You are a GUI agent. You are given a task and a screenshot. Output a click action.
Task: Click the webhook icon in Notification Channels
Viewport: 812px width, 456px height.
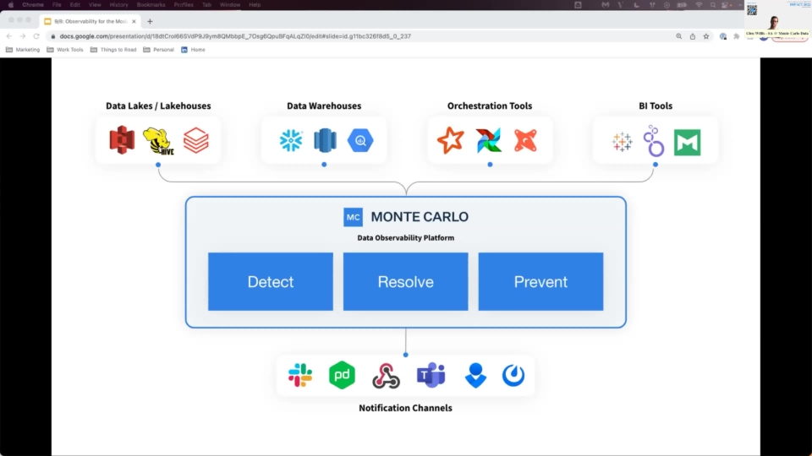386,375
